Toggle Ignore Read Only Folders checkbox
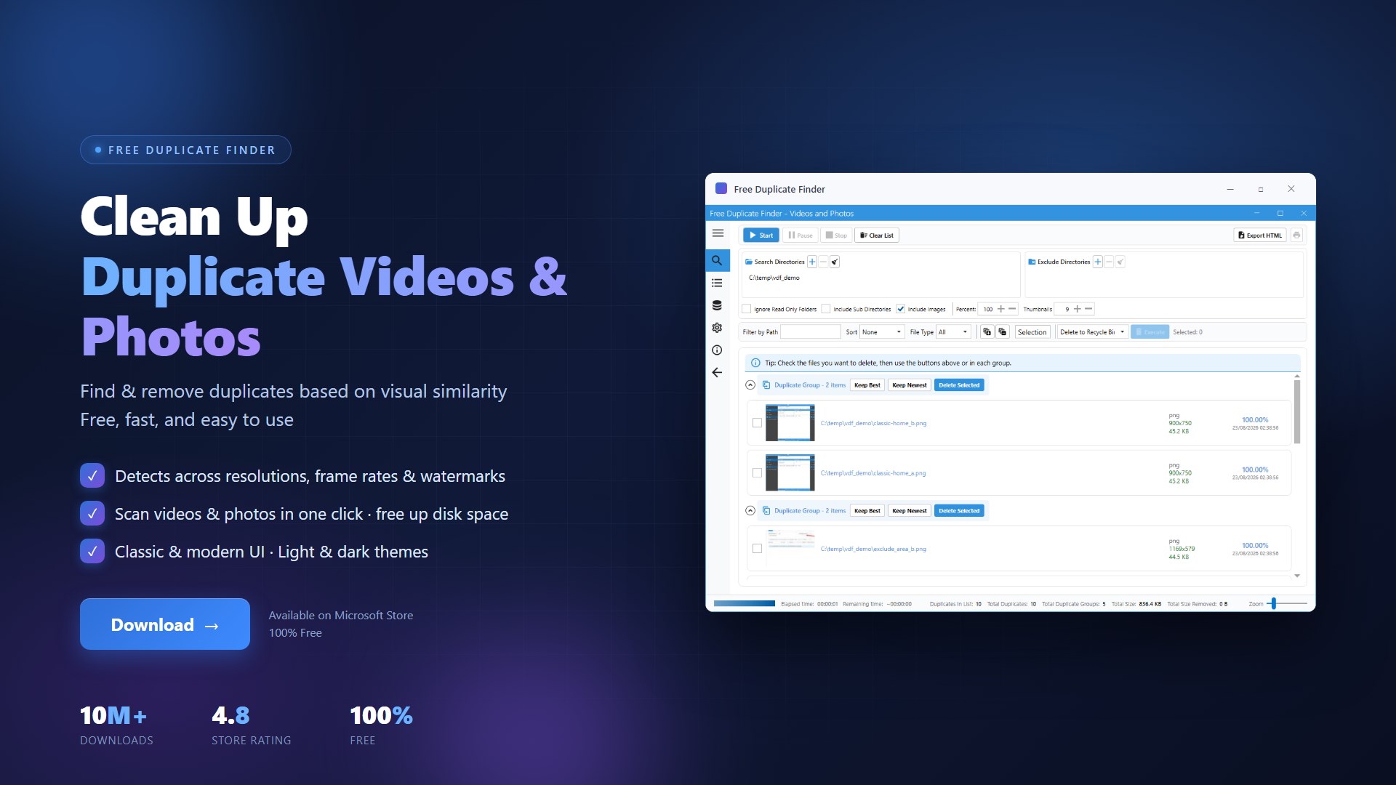This screenshot has height=785, width=1396. (x=746, y=309)
